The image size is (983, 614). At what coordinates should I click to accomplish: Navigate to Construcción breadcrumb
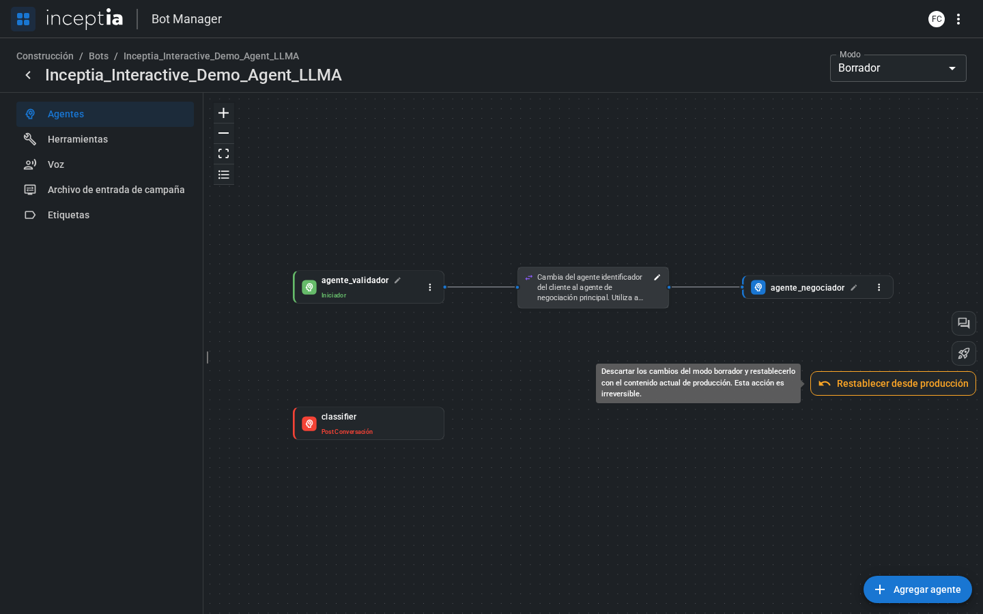(45, 56)
